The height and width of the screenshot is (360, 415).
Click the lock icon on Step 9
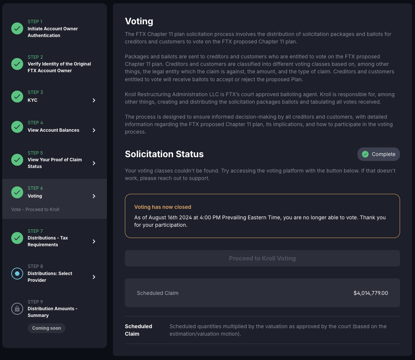(17, 309)
